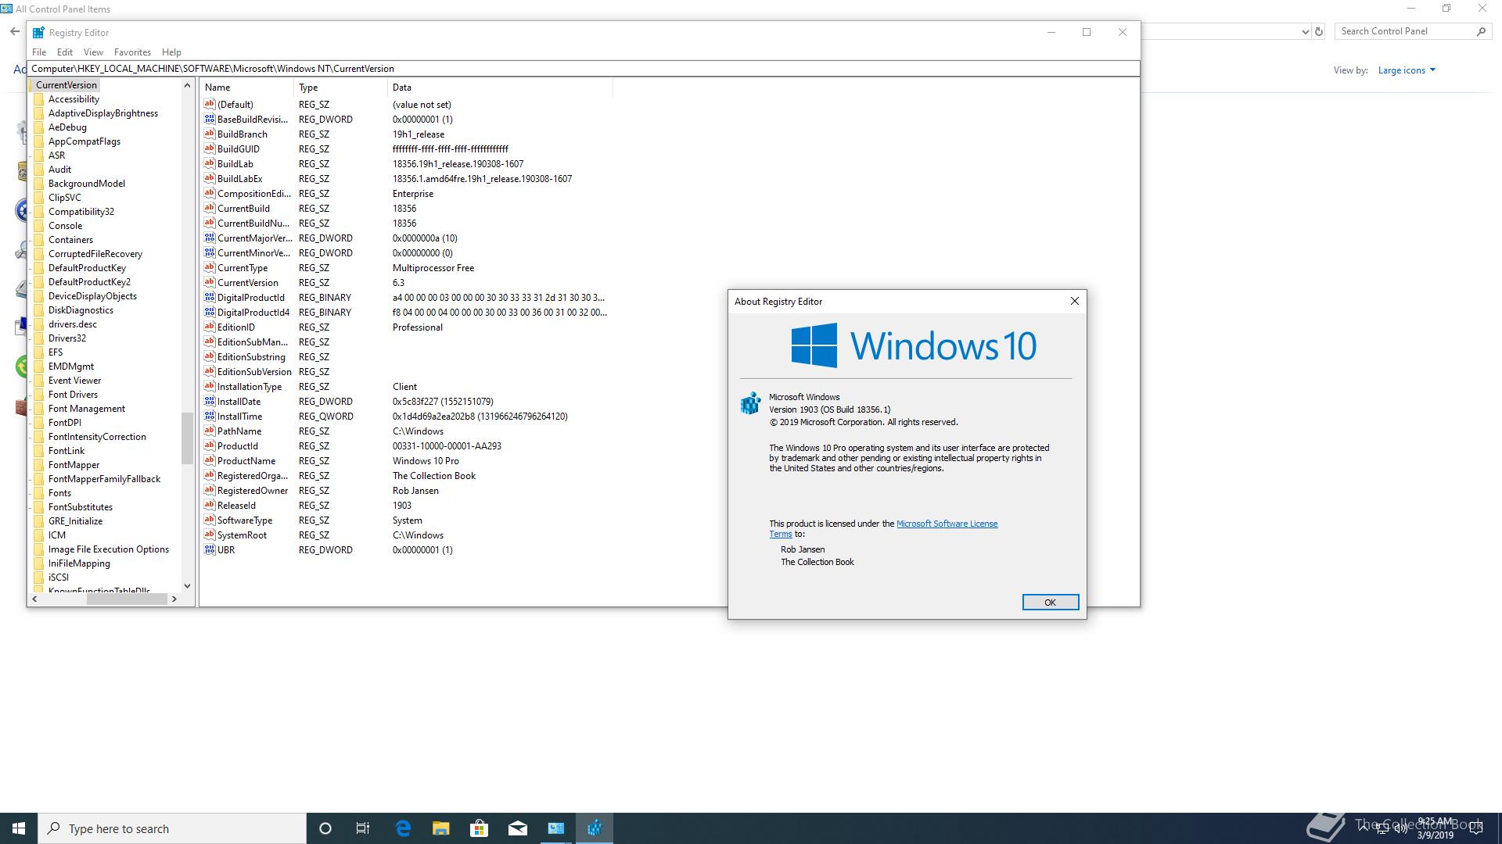1502x844 pixels.
Task: Open the File menu
Action: (x=39, y=52)
